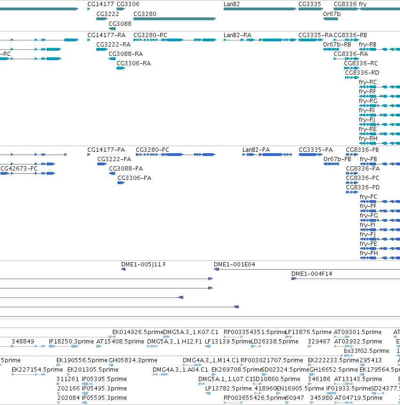
Task: Click the CG3088 gene label
Action: tap(120, 24)
